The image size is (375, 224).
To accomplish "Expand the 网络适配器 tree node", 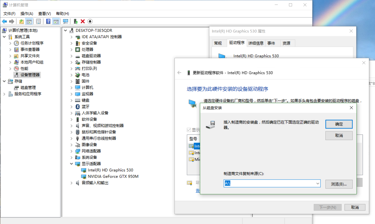I will [71, 151].
